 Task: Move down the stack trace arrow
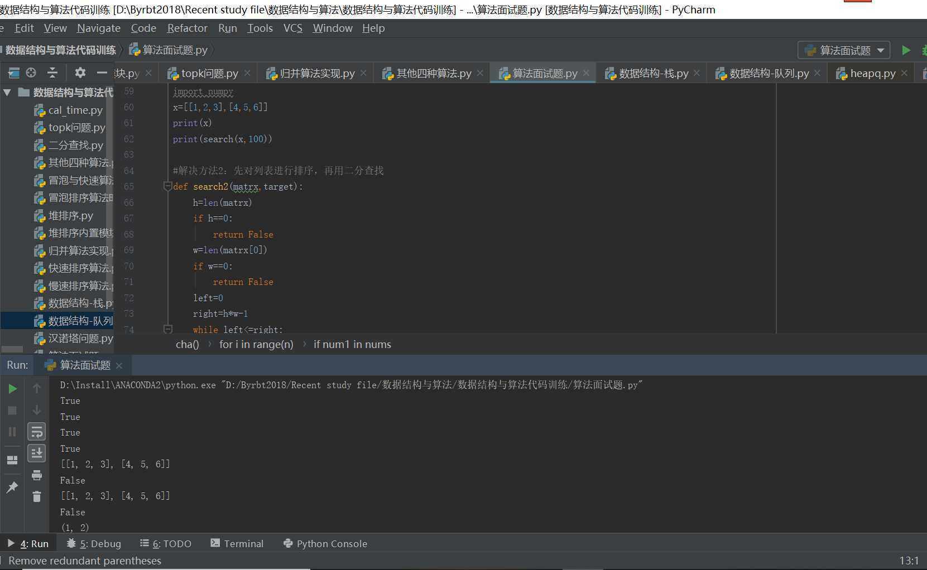pos(37,409)
